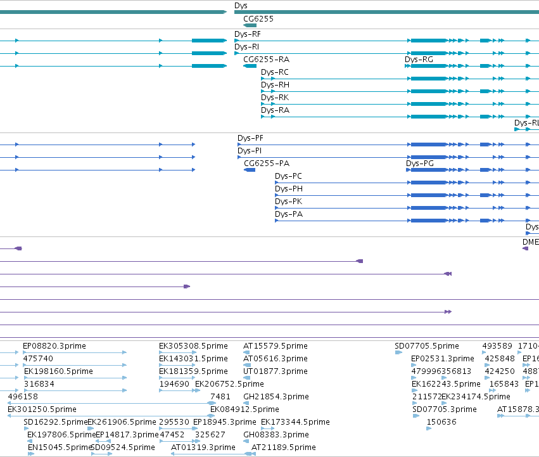539x457 pixels.
Task: Select the Dys-PG protein label
Action: click(420, 164)
